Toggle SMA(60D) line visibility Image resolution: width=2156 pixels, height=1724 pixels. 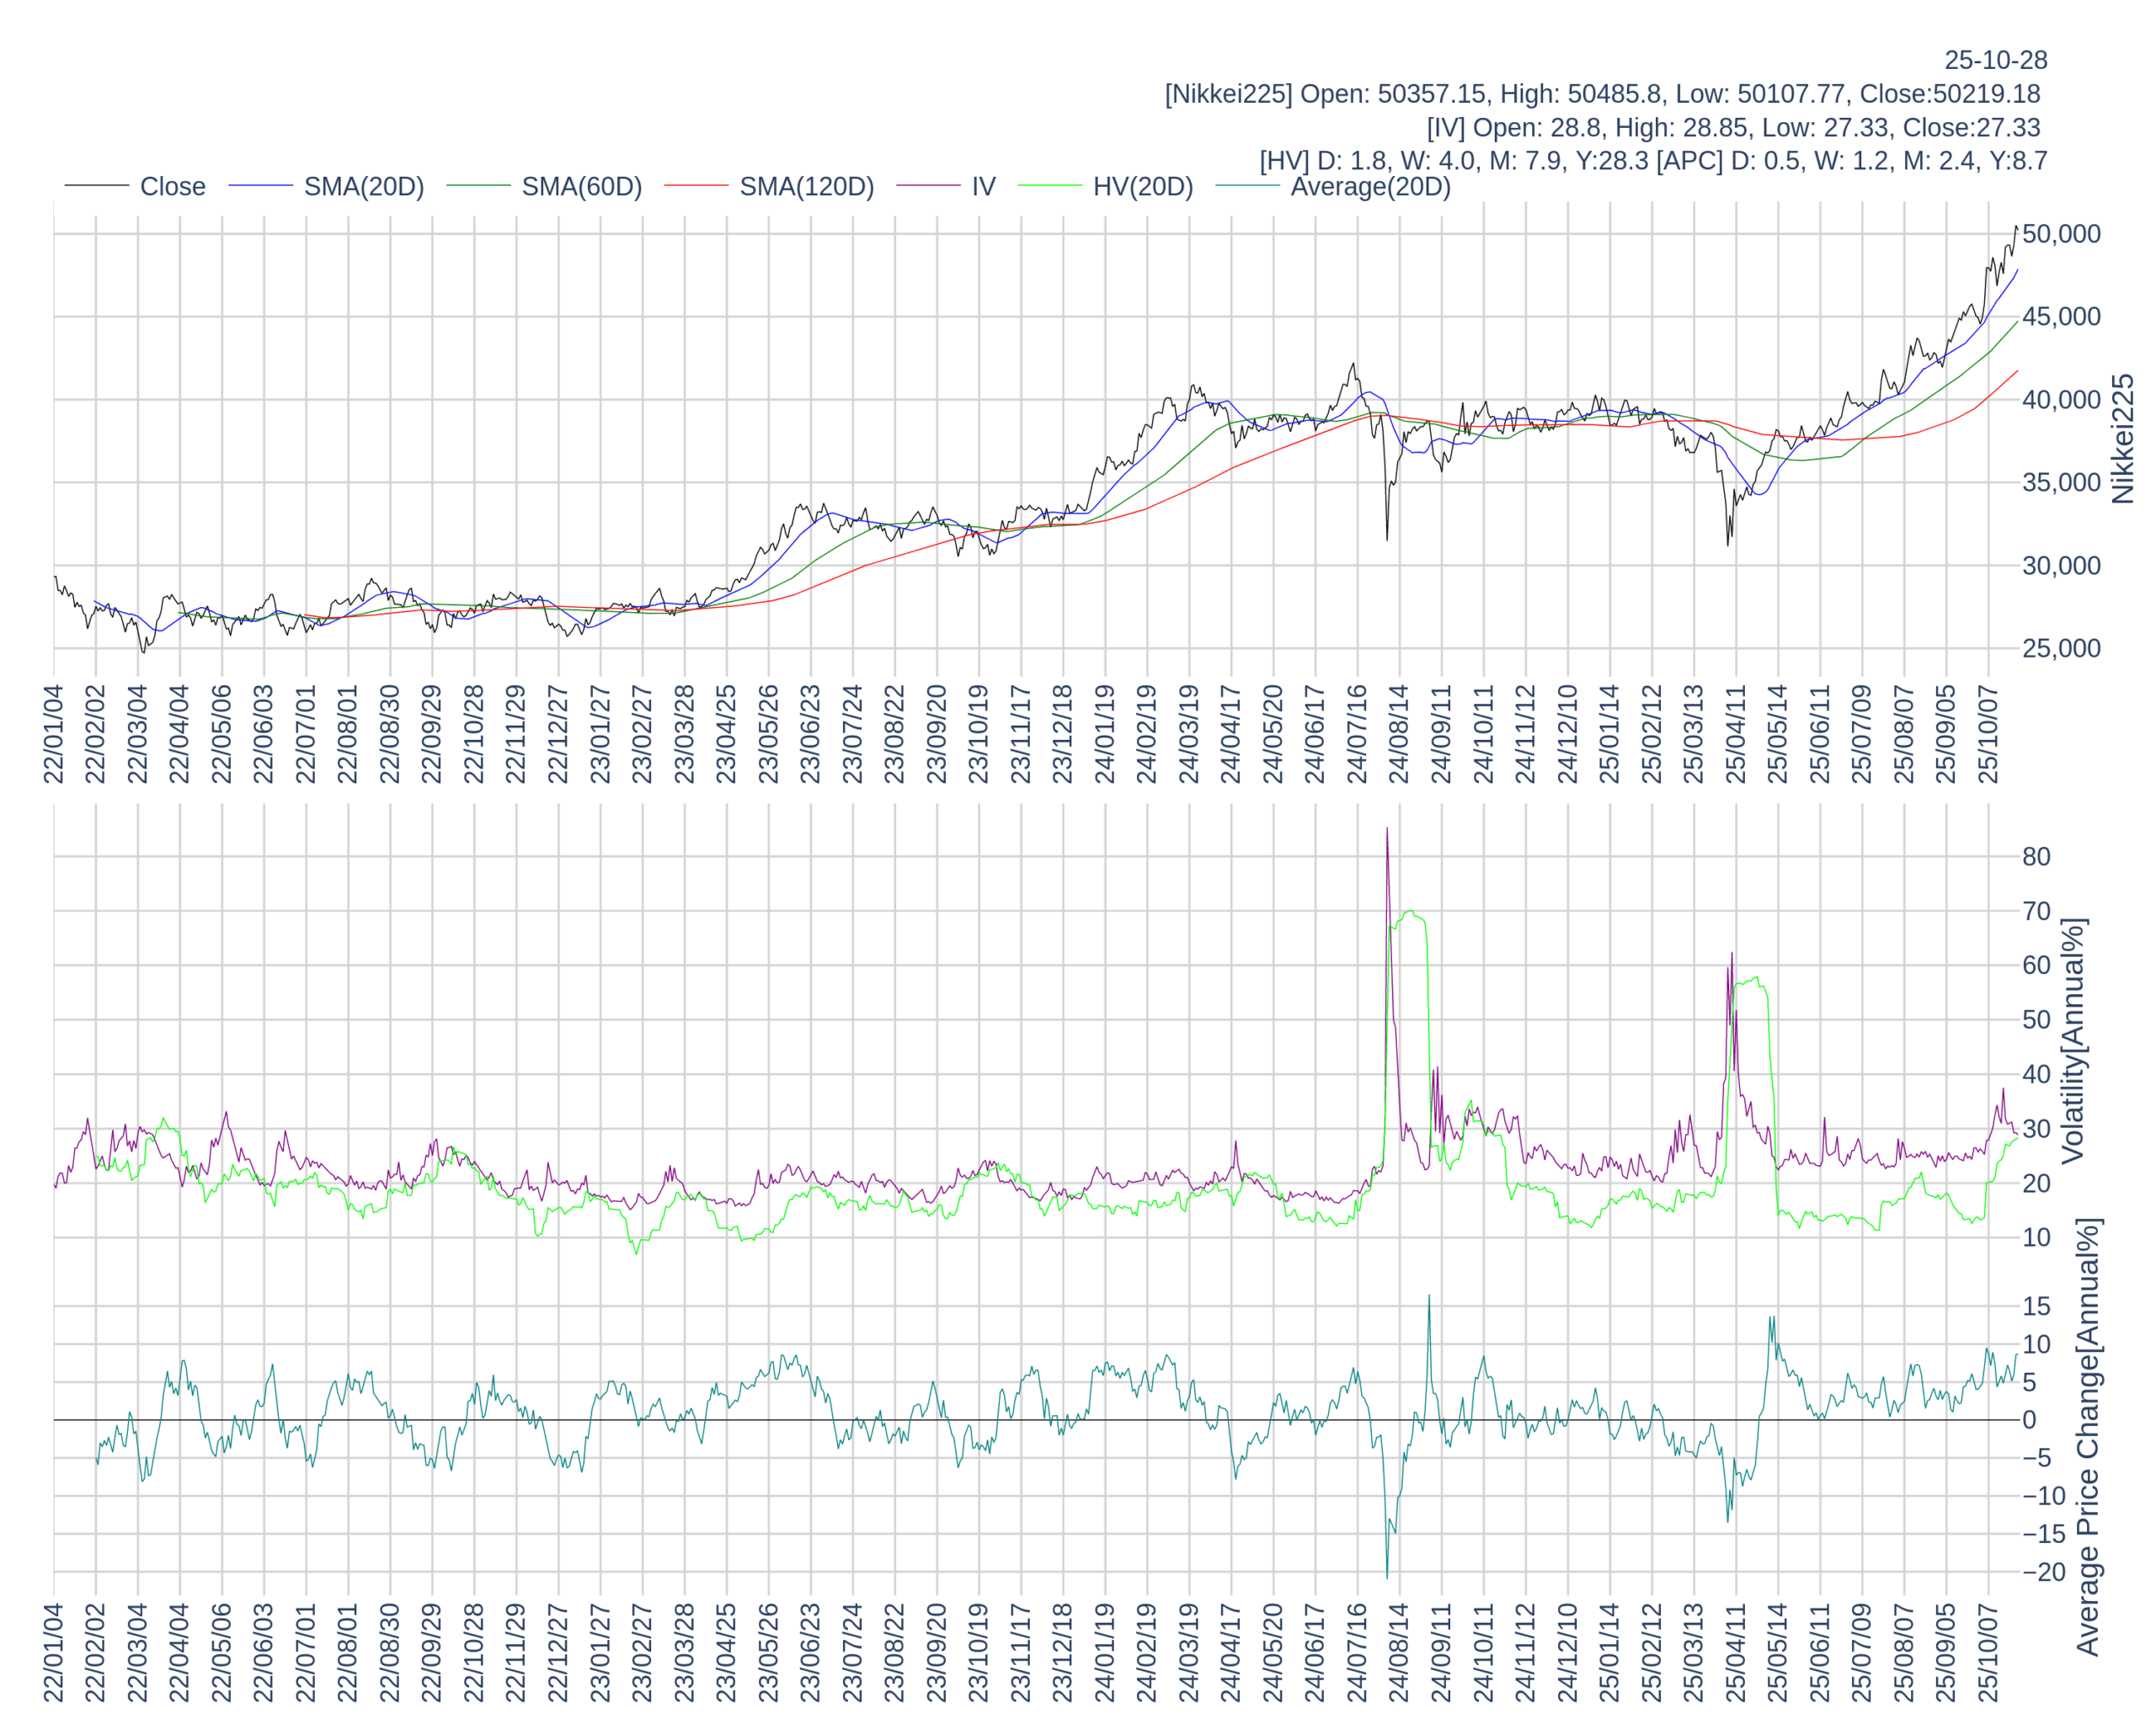(x=581, y=187)
